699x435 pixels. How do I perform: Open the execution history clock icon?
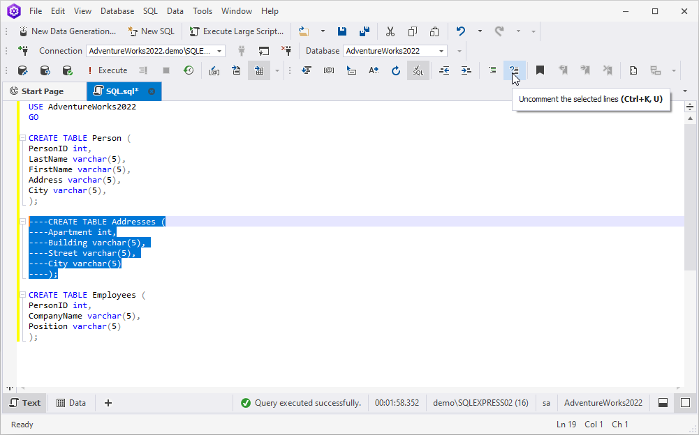(x=189, y=70)
